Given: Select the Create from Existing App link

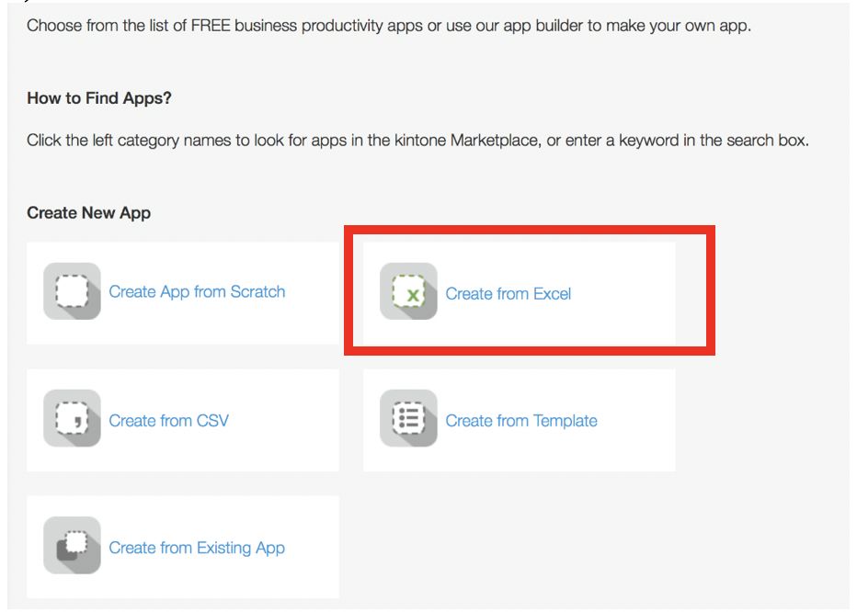Looking at the screenshot, I should pyautogui.click(x=197, y=548).
